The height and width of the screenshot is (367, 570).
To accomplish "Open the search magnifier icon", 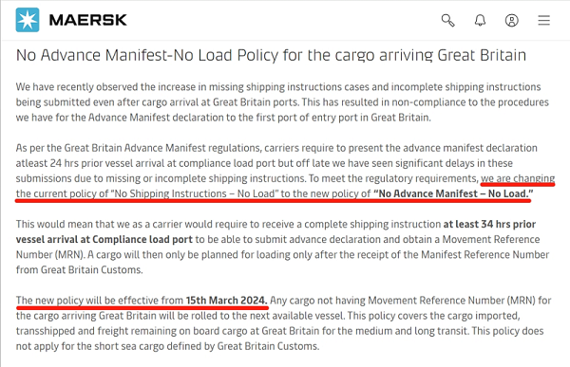I will [x=447, y=20].
